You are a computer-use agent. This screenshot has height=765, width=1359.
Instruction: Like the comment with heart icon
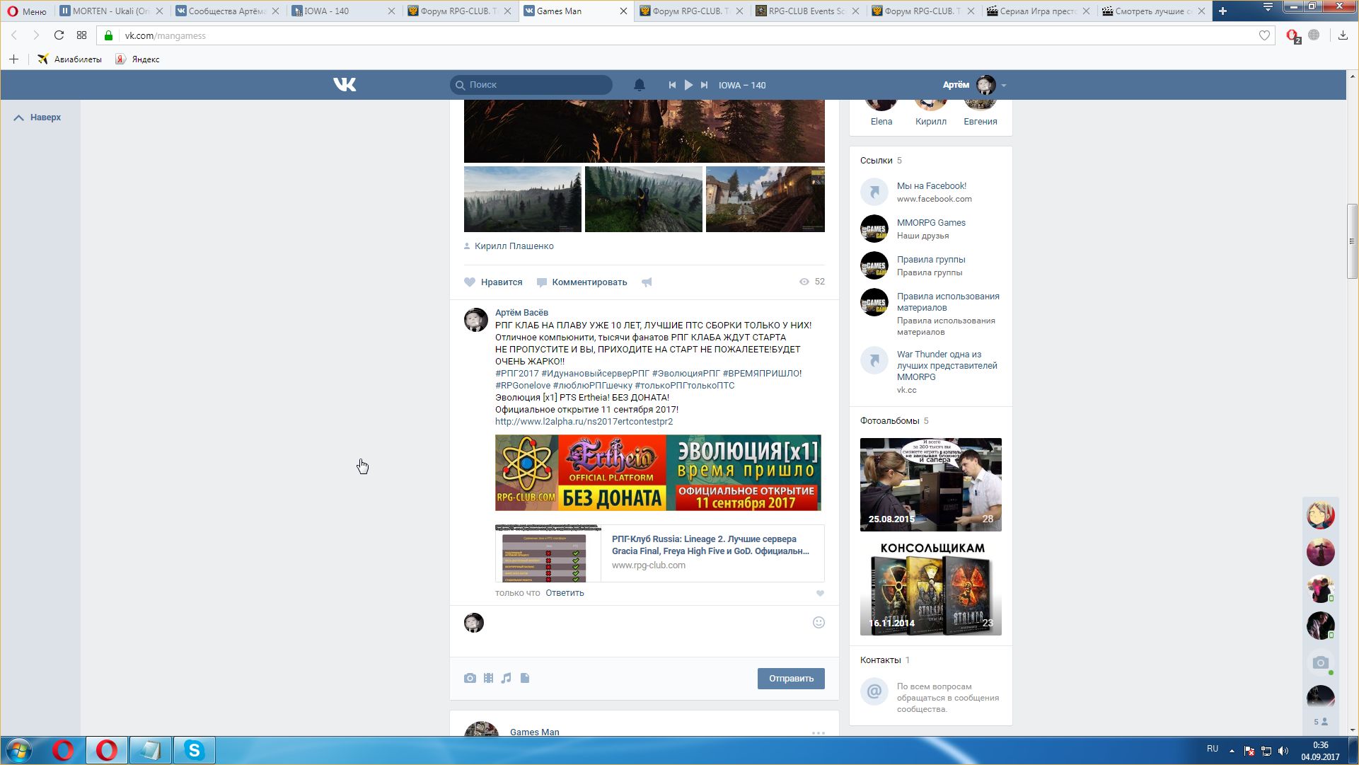(820, 594)
